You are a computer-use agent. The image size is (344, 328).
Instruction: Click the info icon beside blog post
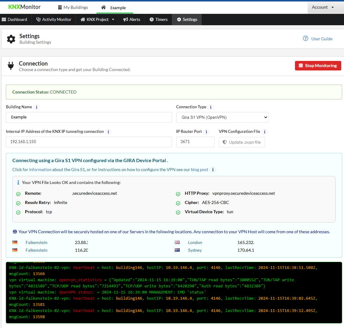pyautogui.click(x=213, y=170)
